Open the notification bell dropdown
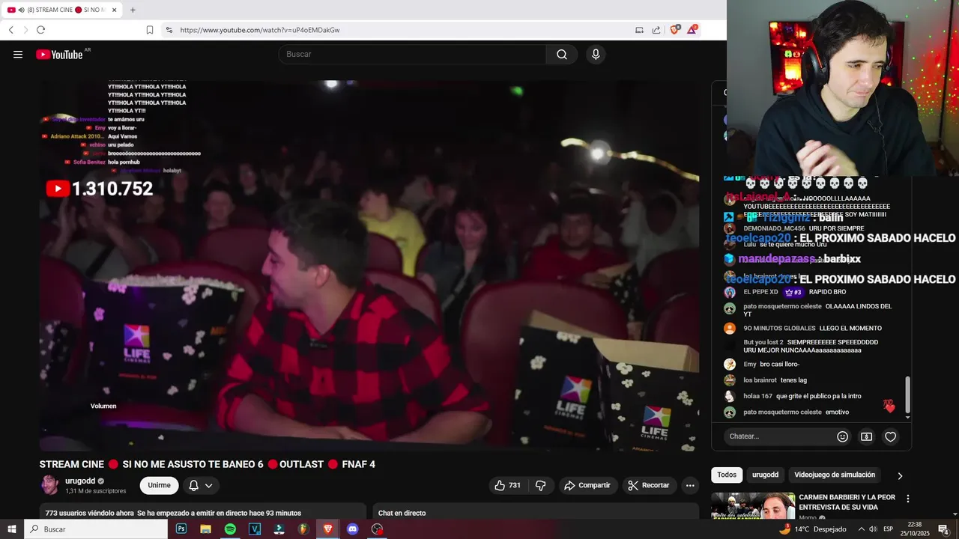This screenshot has width=959, height=539. (x=201, y=485)
